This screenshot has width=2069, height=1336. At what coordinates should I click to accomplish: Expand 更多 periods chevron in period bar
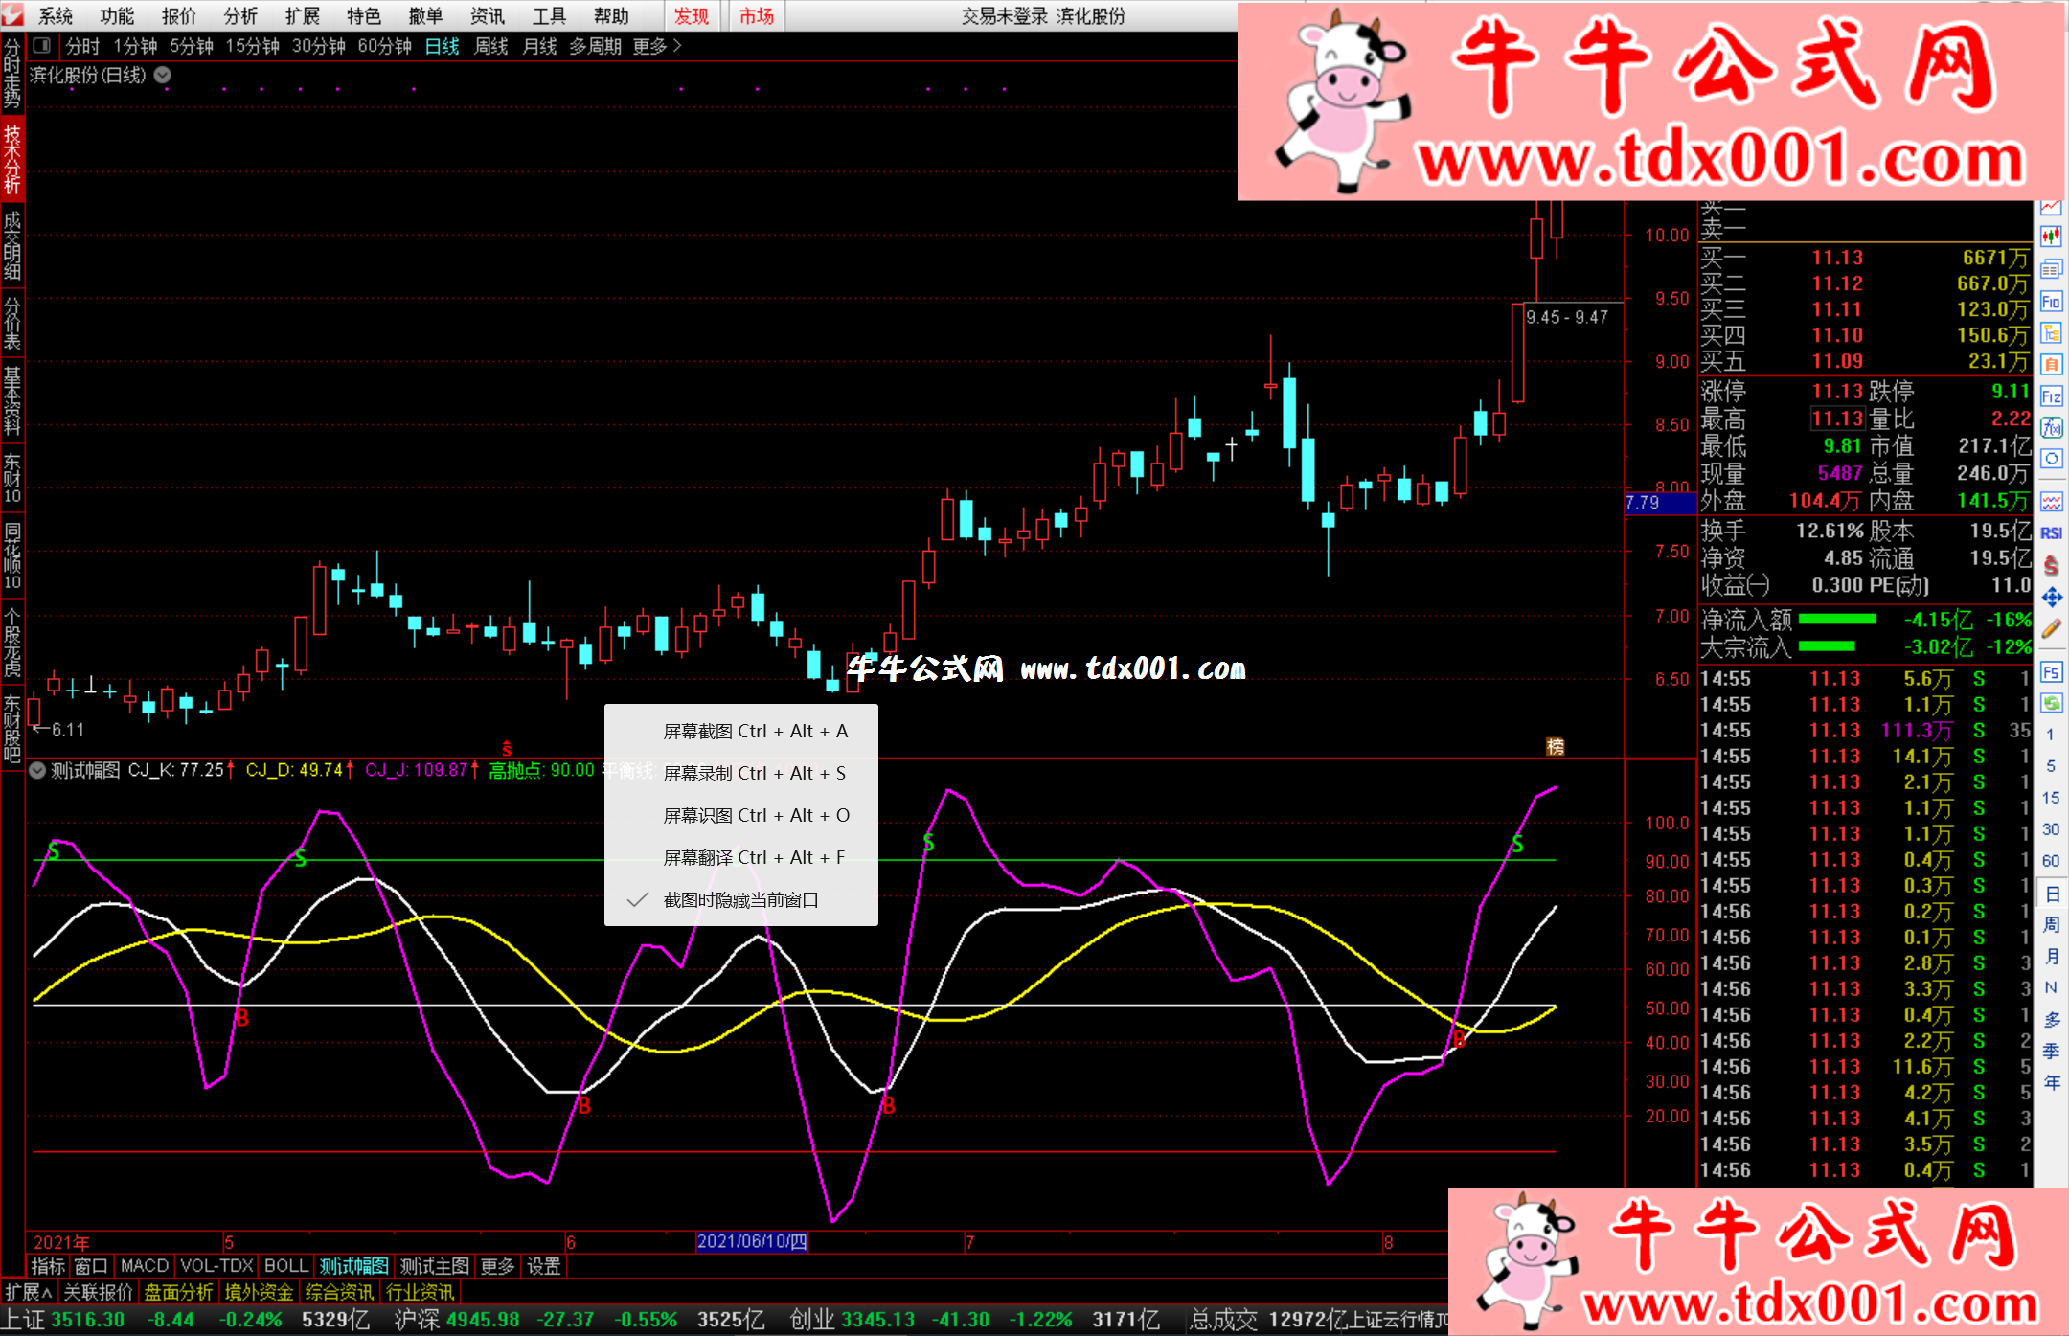pos(677,46)
